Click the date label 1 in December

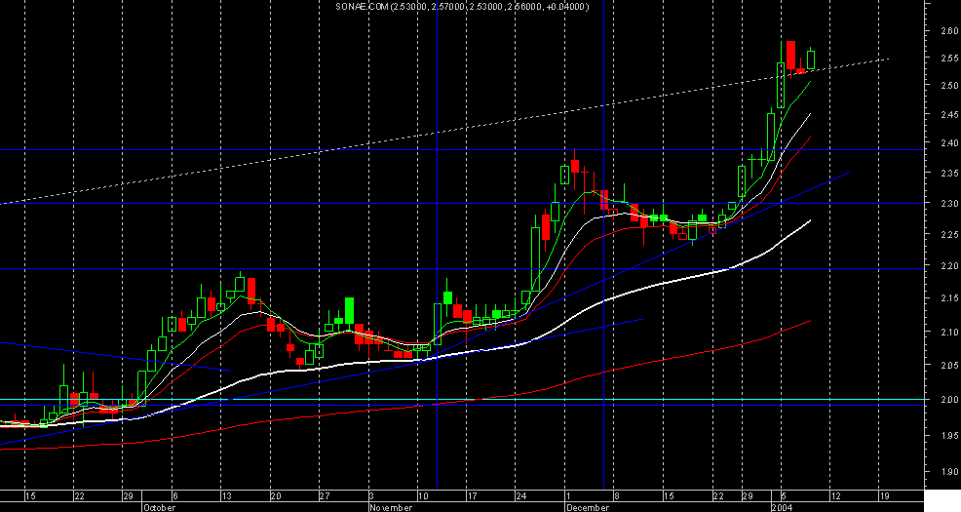pyautogui.click(x=567, y=496)
